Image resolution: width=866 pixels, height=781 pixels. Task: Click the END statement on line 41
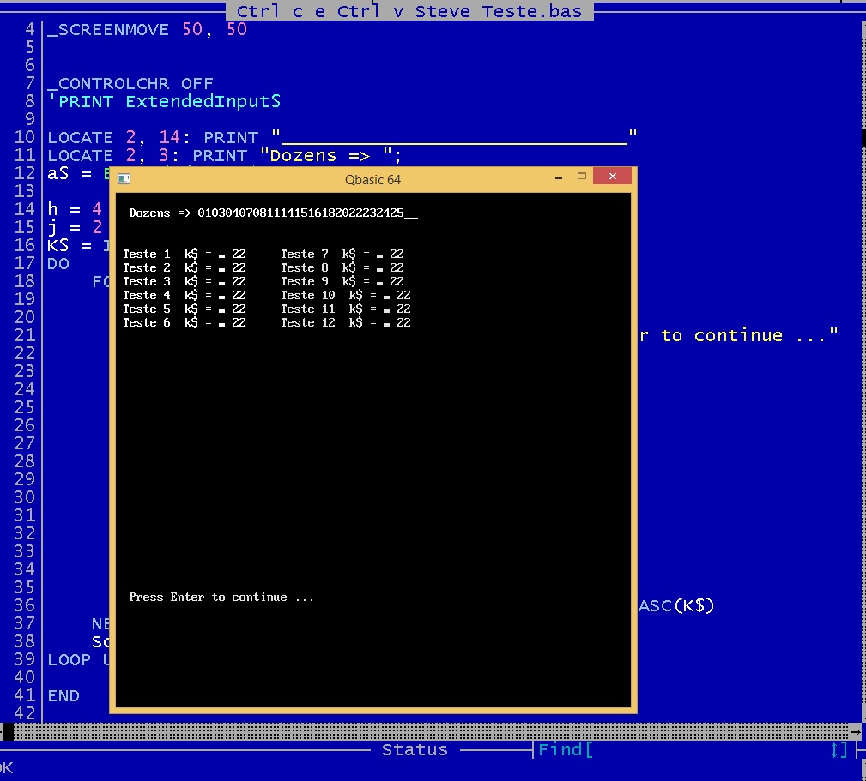pyautogui.click(x=64, y=696)
